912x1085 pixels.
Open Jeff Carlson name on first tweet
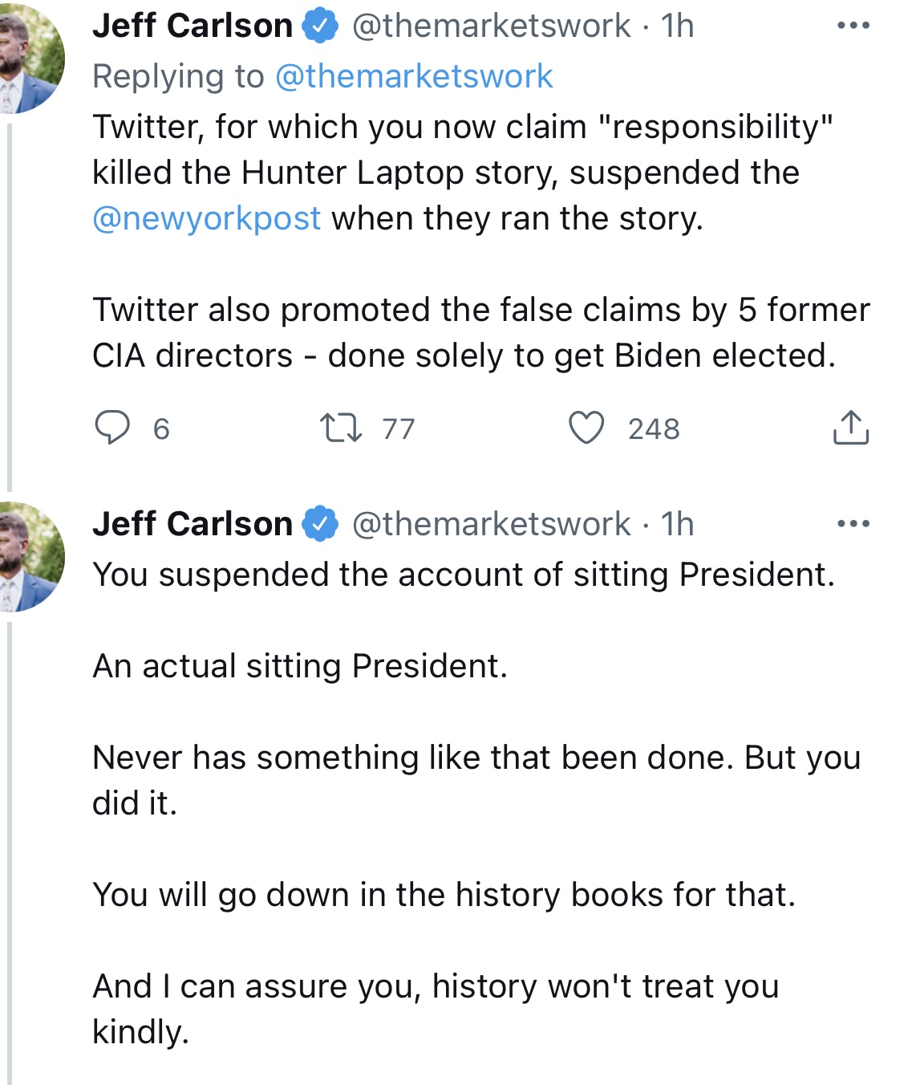click(193, 26)
